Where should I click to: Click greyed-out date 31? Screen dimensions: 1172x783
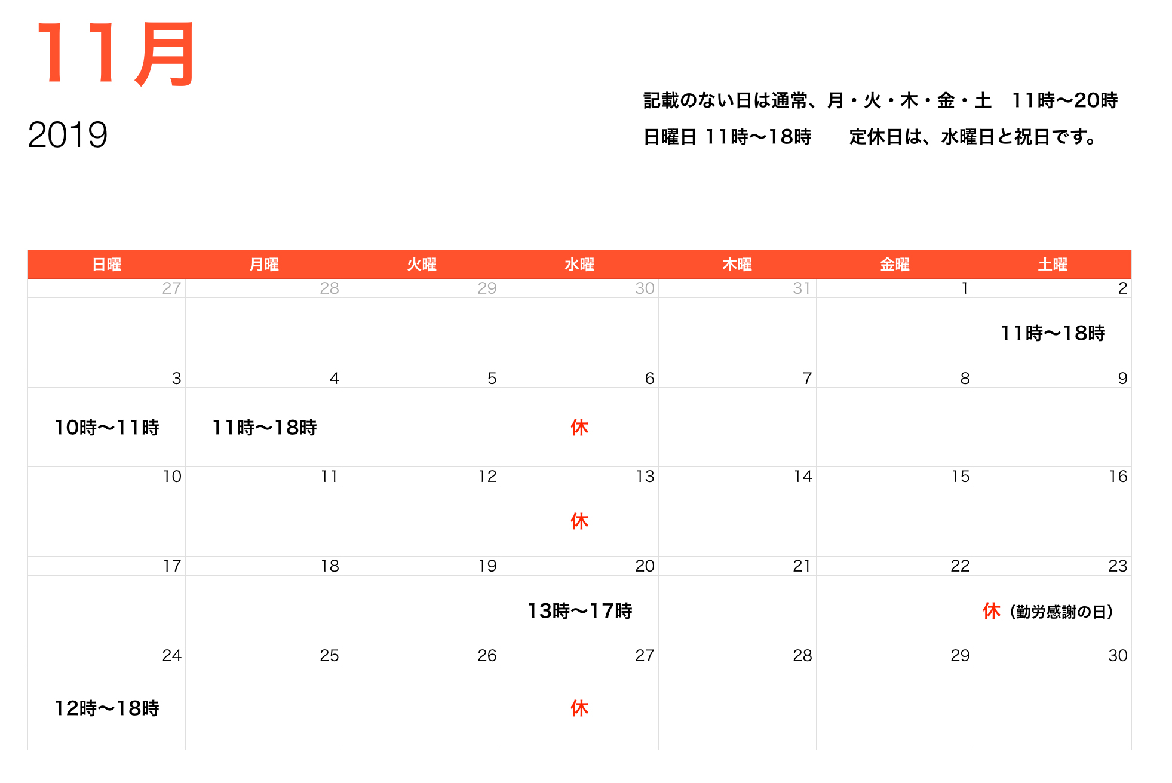pos(802,288)
